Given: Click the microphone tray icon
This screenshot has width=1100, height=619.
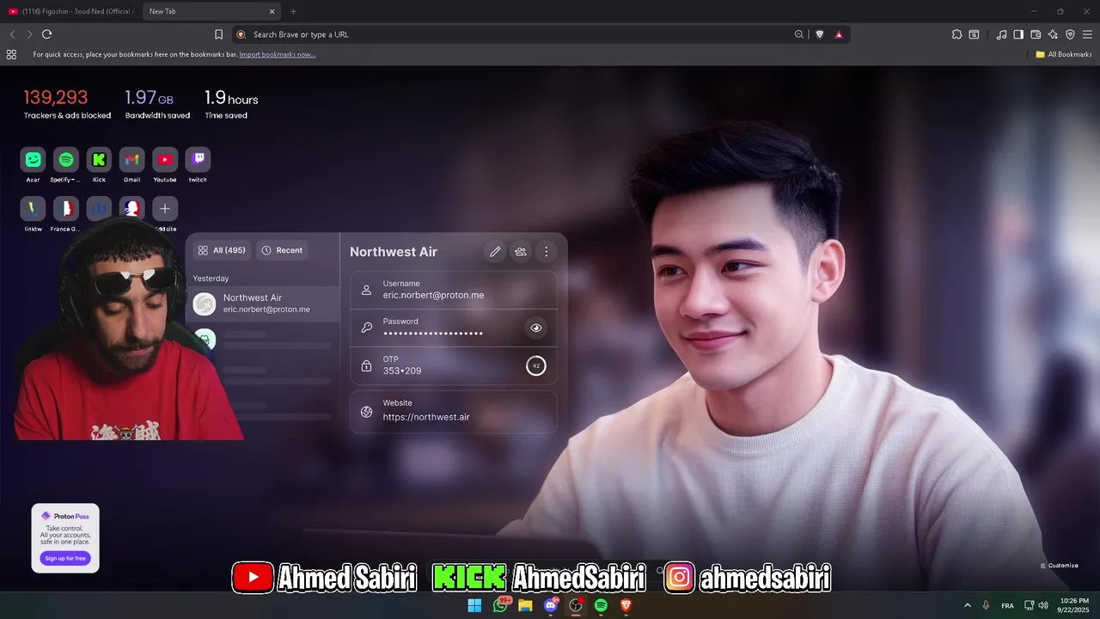Looking at the screenshot, I should (986, 605).
